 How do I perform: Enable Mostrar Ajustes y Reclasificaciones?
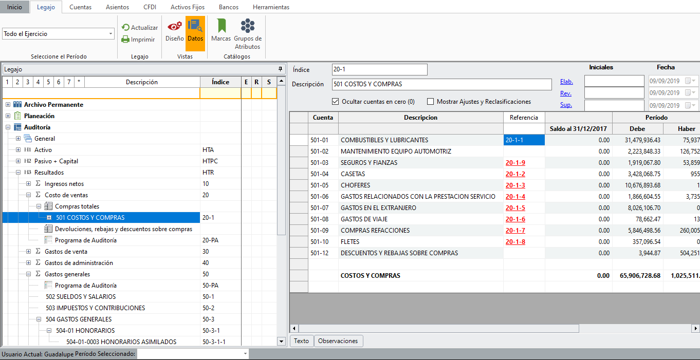click(x=431, y=102)
